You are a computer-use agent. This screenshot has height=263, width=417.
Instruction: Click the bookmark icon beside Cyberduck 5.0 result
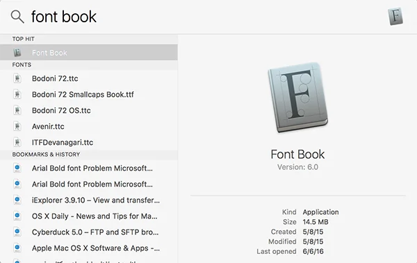17,232
